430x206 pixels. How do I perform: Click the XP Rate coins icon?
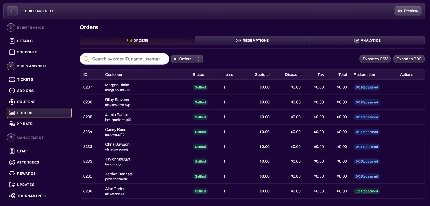pyautogui.click(x=12, y=124)
